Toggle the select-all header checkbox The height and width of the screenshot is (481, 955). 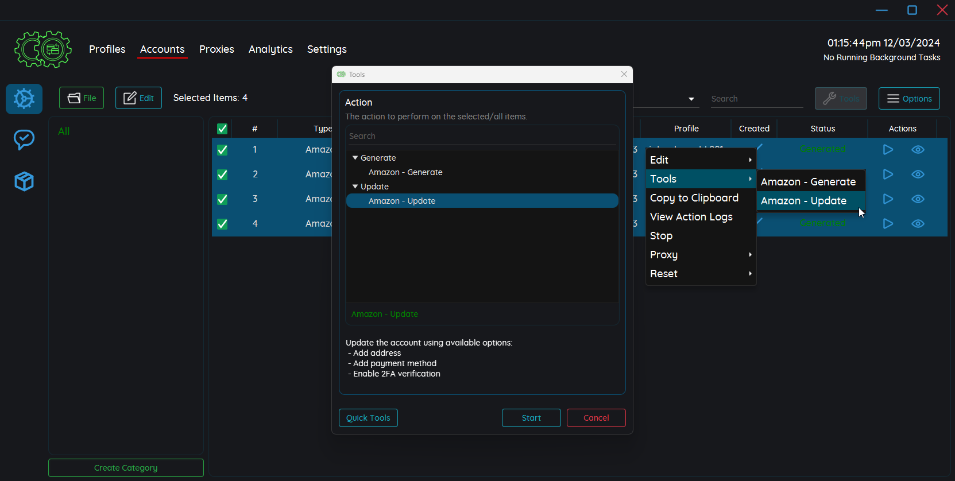tap(222, 129)
